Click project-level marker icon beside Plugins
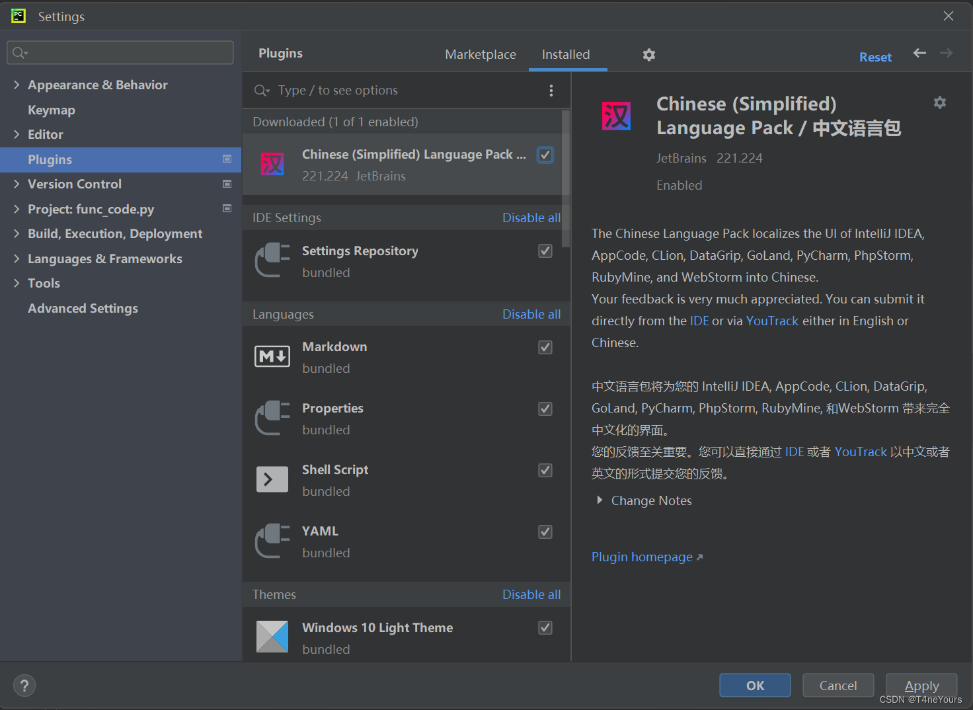 point(227,159)
